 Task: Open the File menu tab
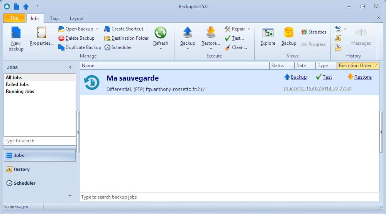pyautogui.click(x=14, y=18)
